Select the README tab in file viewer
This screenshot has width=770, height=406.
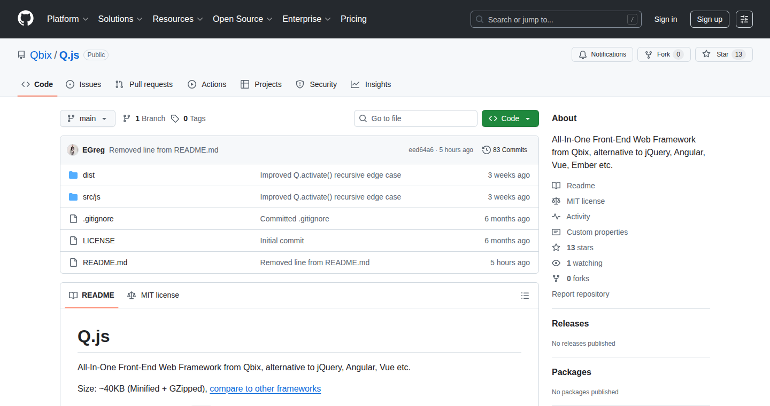point(91,295)
